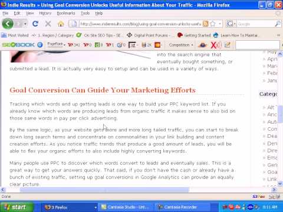Open the Region / Category bookmark

tap(52, 35)
